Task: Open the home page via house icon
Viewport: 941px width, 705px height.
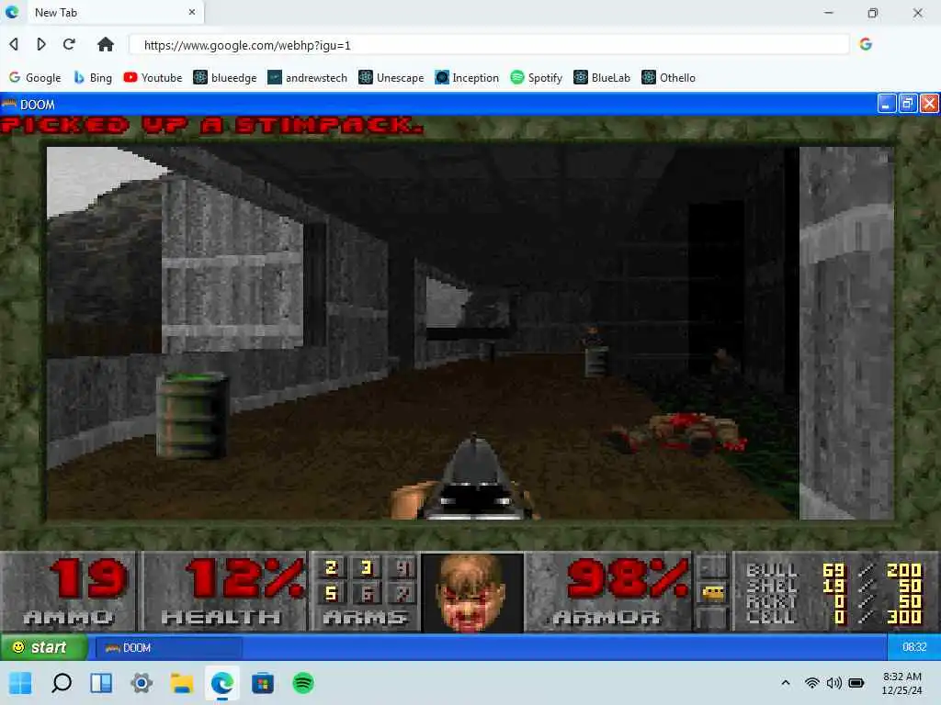Action: click(x=106, y=44)
